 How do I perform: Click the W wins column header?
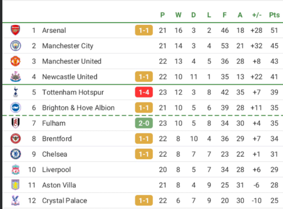pyautogui.click(x=178, y=15)
